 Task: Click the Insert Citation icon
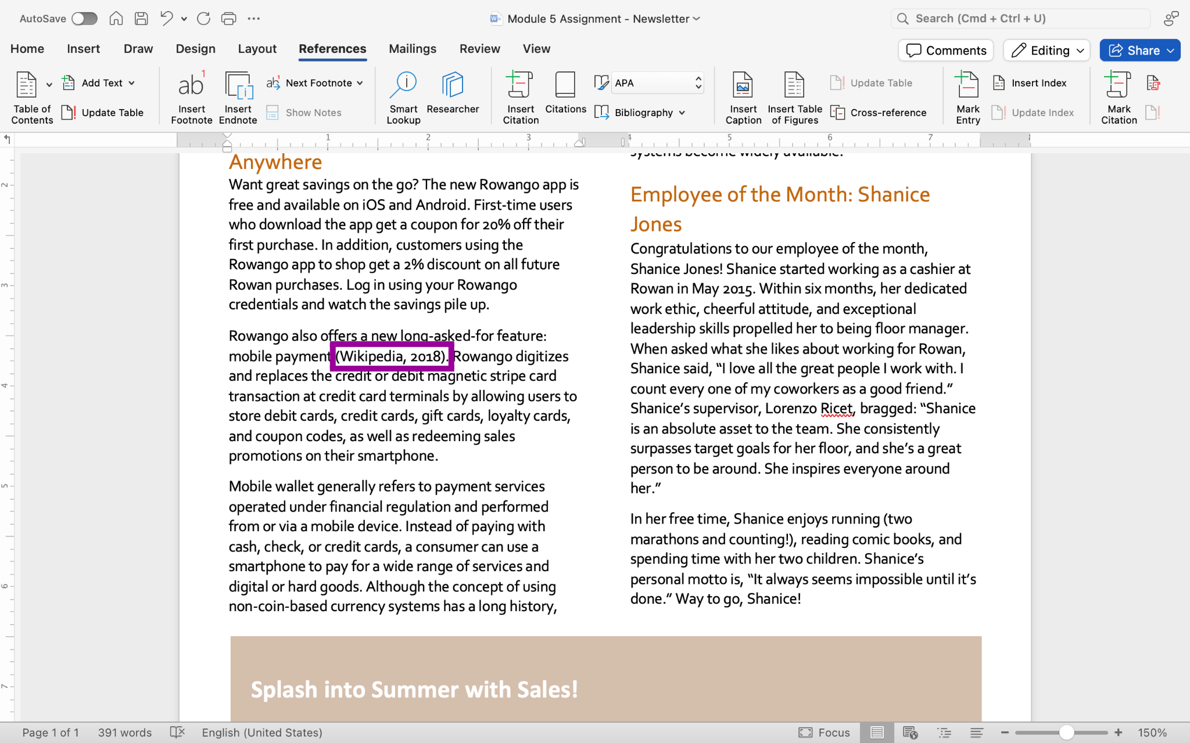point(520,85)
